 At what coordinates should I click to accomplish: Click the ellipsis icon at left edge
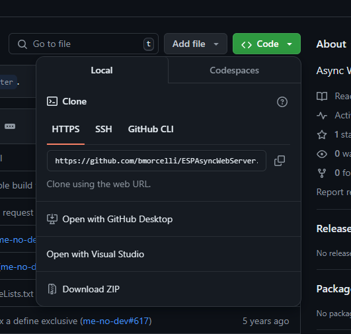point(10,126)
